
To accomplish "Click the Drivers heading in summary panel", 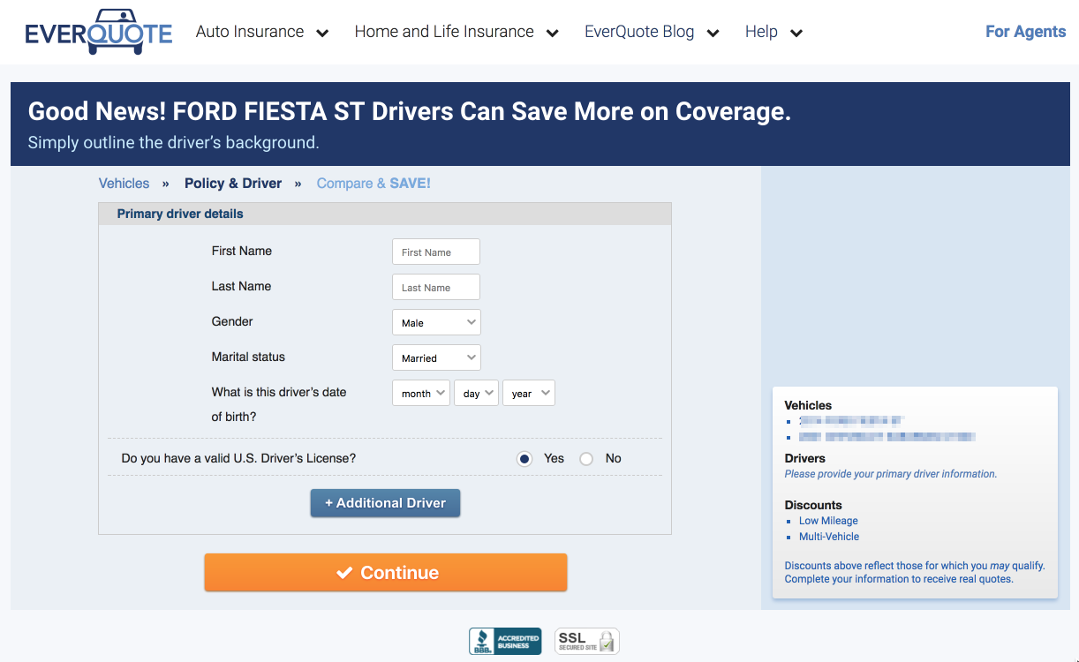I will pyautogui.click(x=805, y=458).
